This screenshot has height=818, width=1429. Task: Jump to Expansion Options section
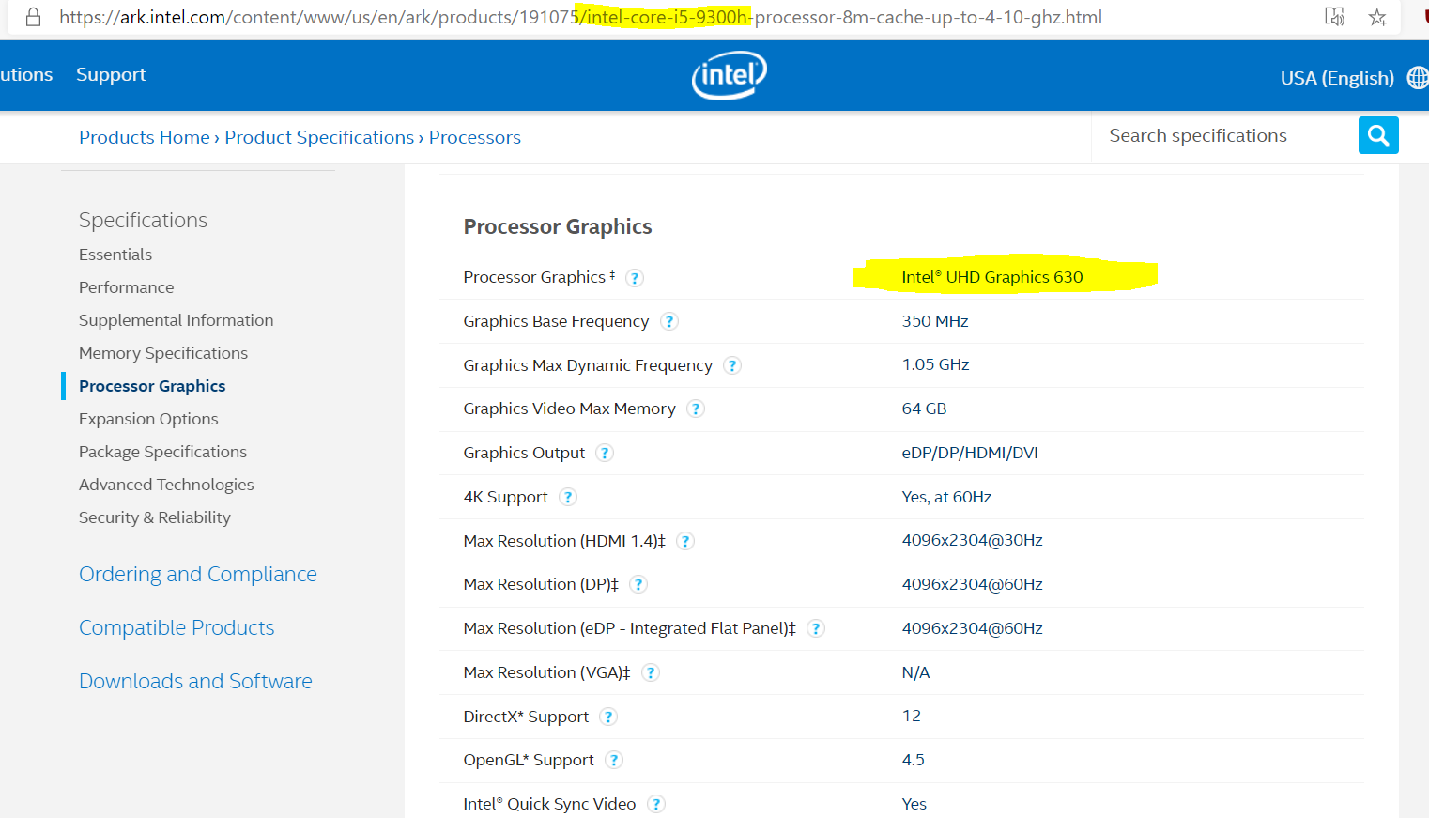(x=148, y=419)
